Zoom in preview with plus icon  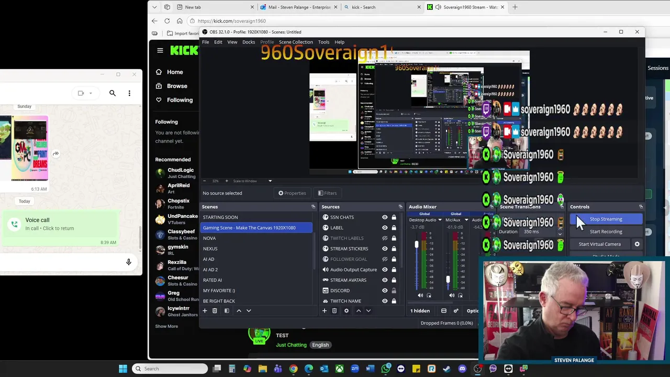[x=227, y=181]
